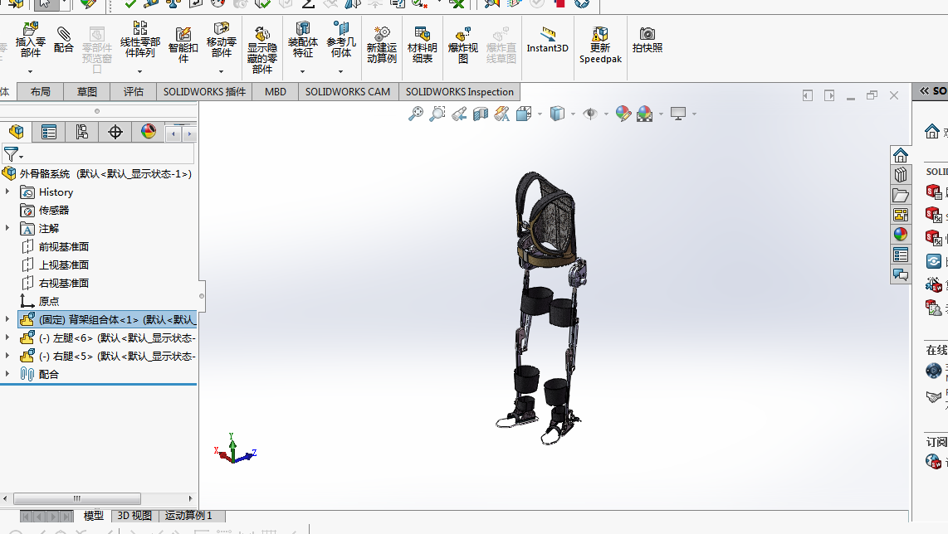The image size is (948, 534).
Task: Click Dynamic Annotation Views icon
Action: tap(502, 114)
